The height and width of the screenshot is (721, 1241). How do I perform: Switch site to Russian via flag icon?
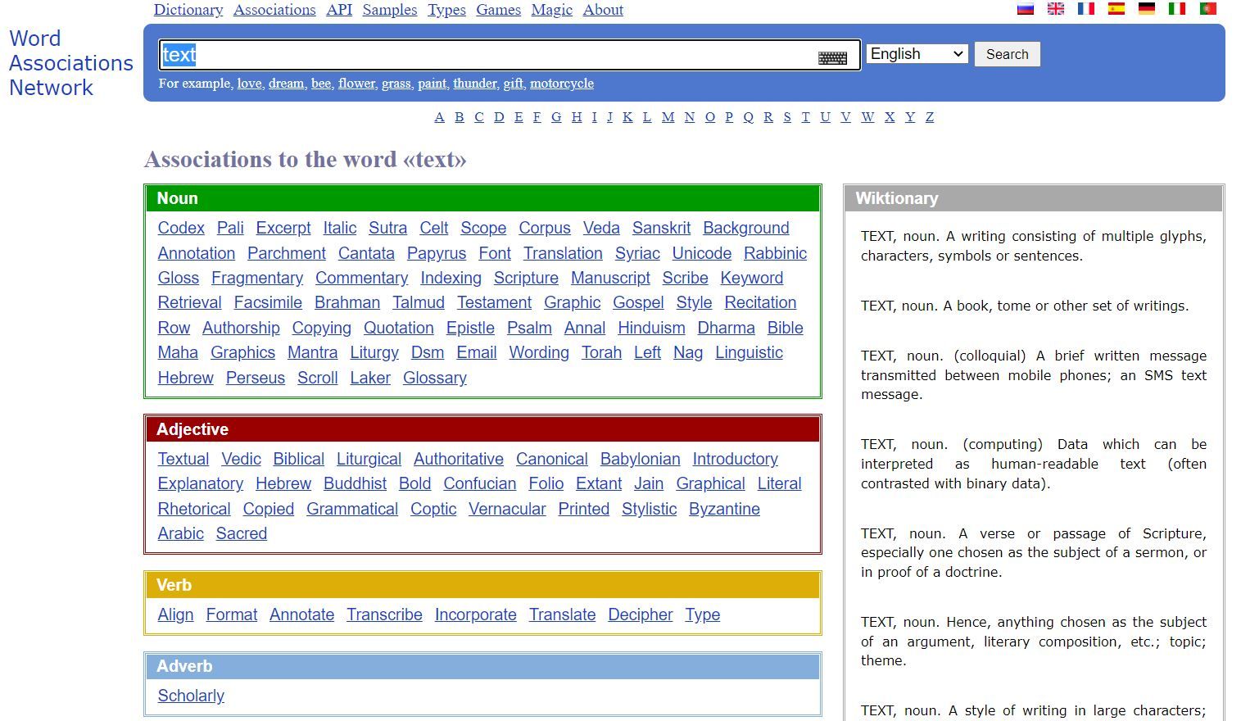[1026, 9]
